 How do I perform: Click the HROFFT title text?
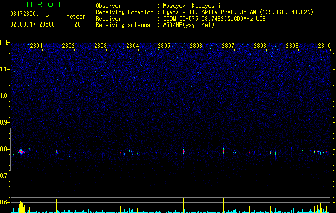coord(54,4)
